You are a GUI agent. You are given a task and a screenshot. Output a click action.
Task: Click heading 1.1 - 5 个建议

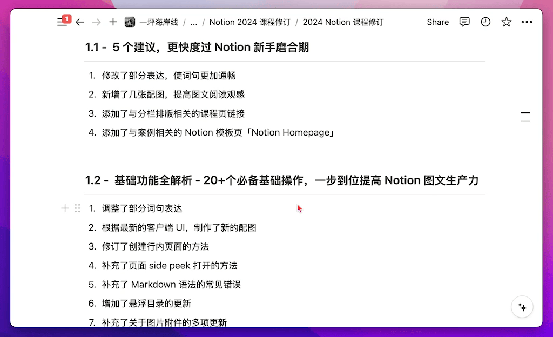(197, 47)
